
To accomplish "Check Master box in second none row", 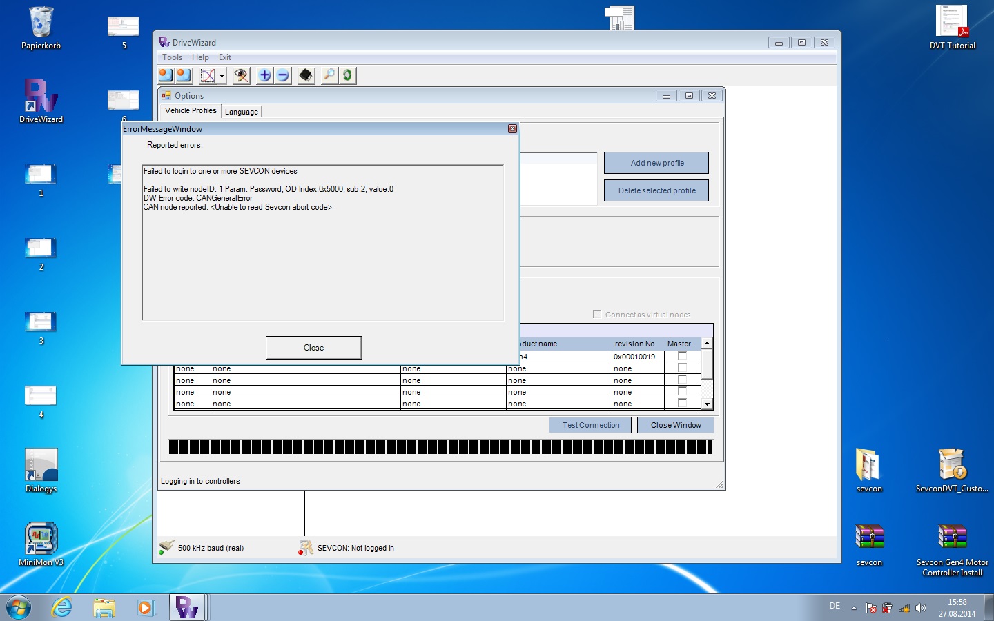I will (x=682, y=379).
